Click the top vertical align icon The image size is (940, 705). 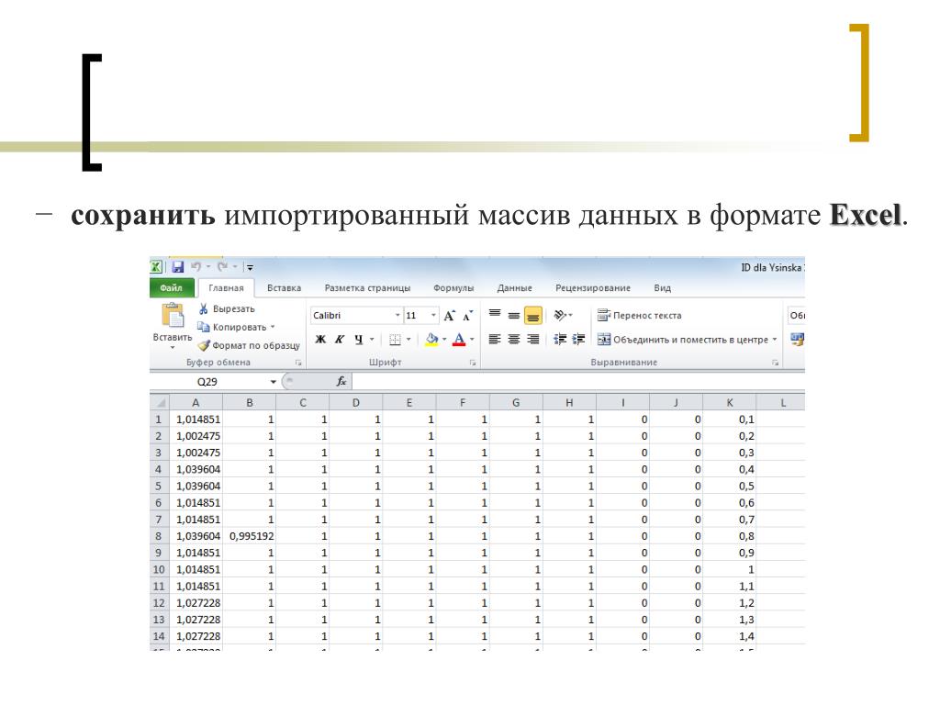tap(495, 315)
